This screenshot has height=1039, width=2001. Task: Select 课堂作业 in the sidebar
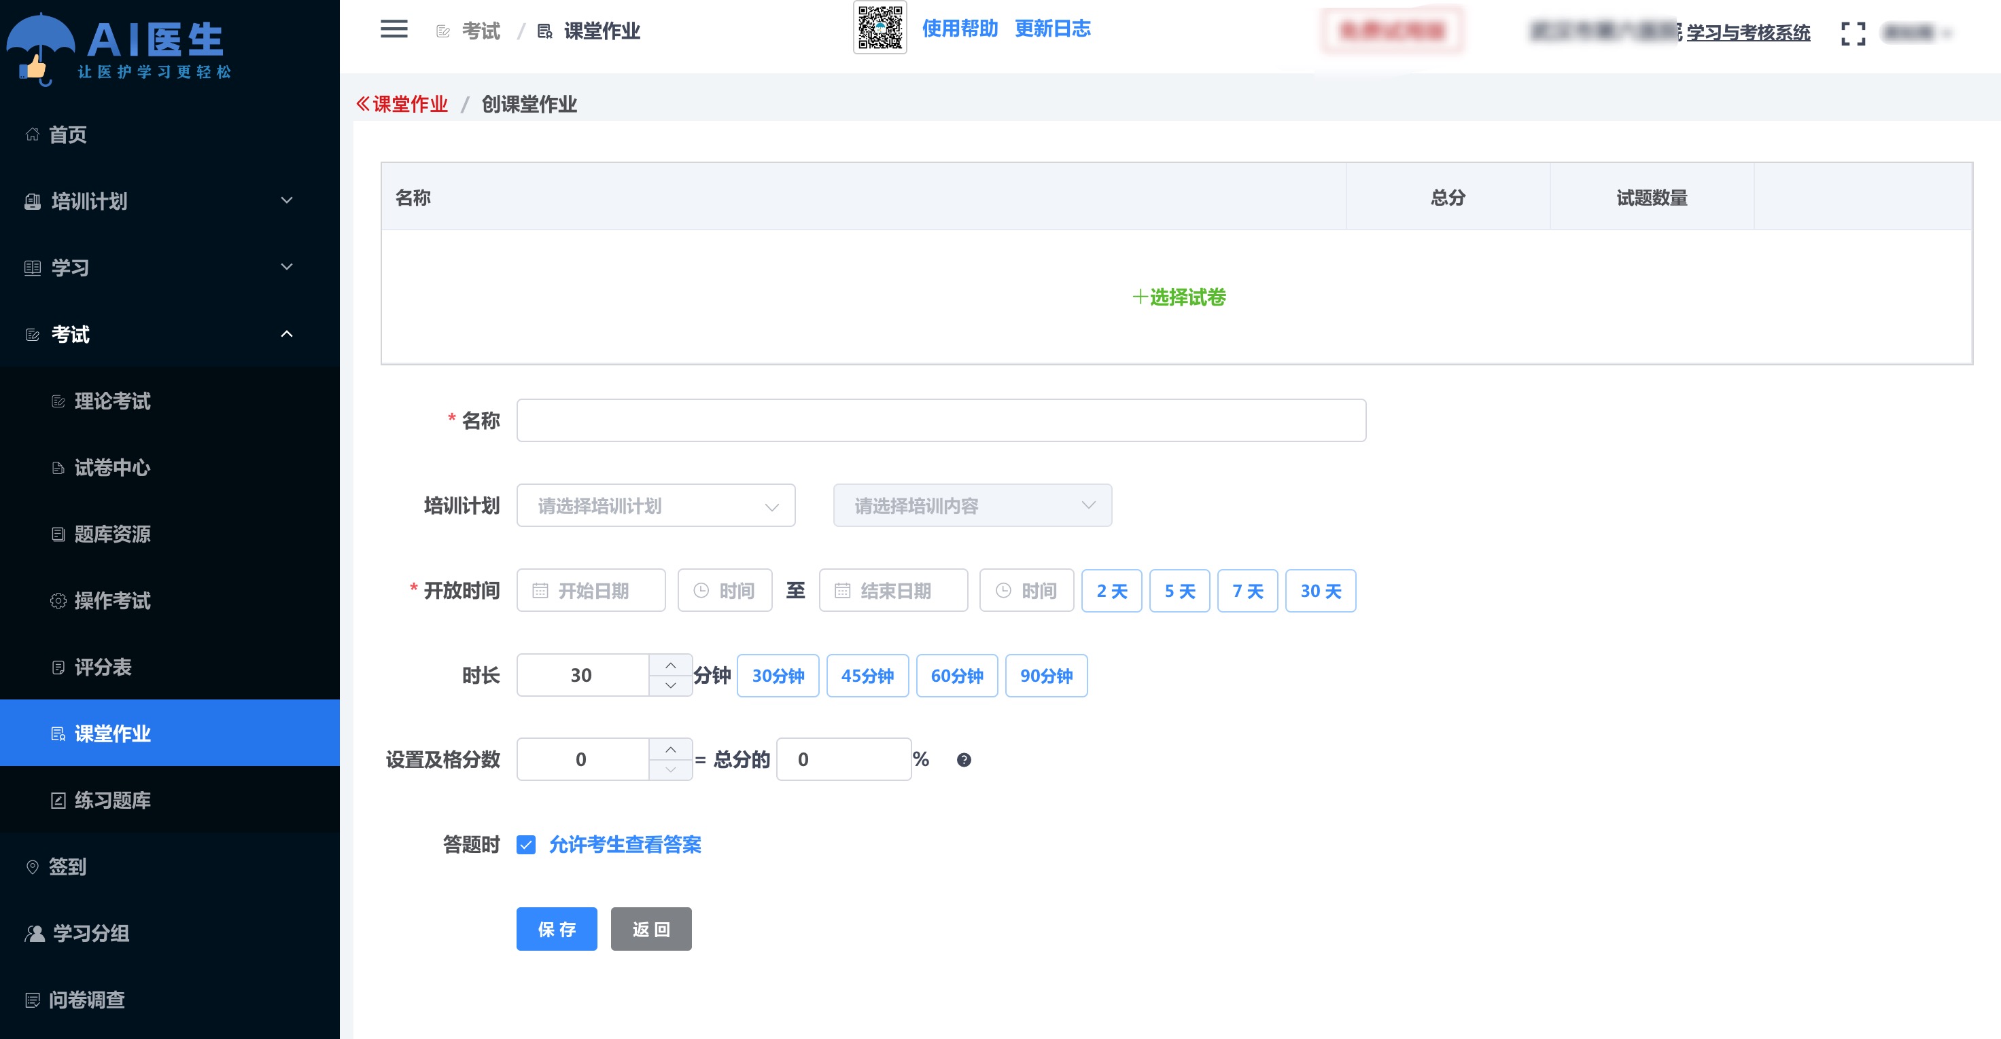[169, 733]
